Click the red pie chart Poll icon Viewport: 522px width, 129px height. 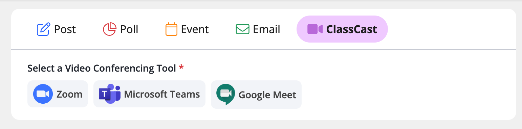point(110,29)
